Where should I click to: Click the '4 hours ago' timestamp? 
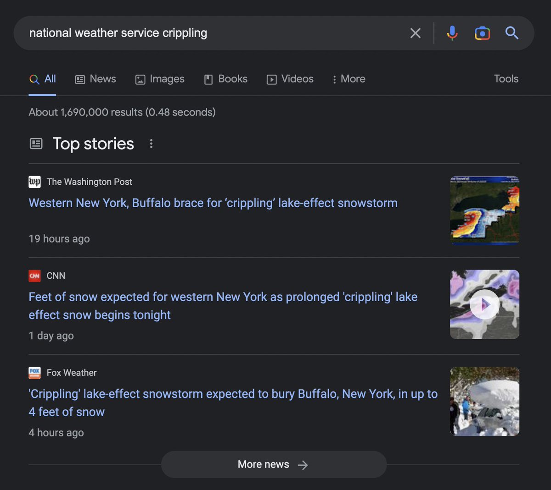(x=56, y=433)
